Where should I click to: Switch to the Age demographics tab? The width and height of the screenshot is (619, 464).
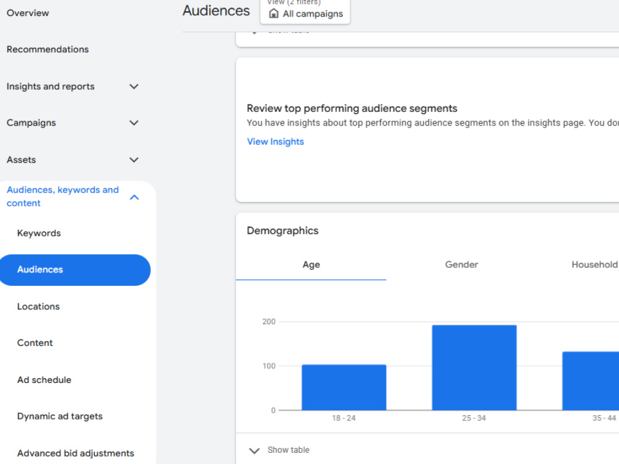point(311,265)
